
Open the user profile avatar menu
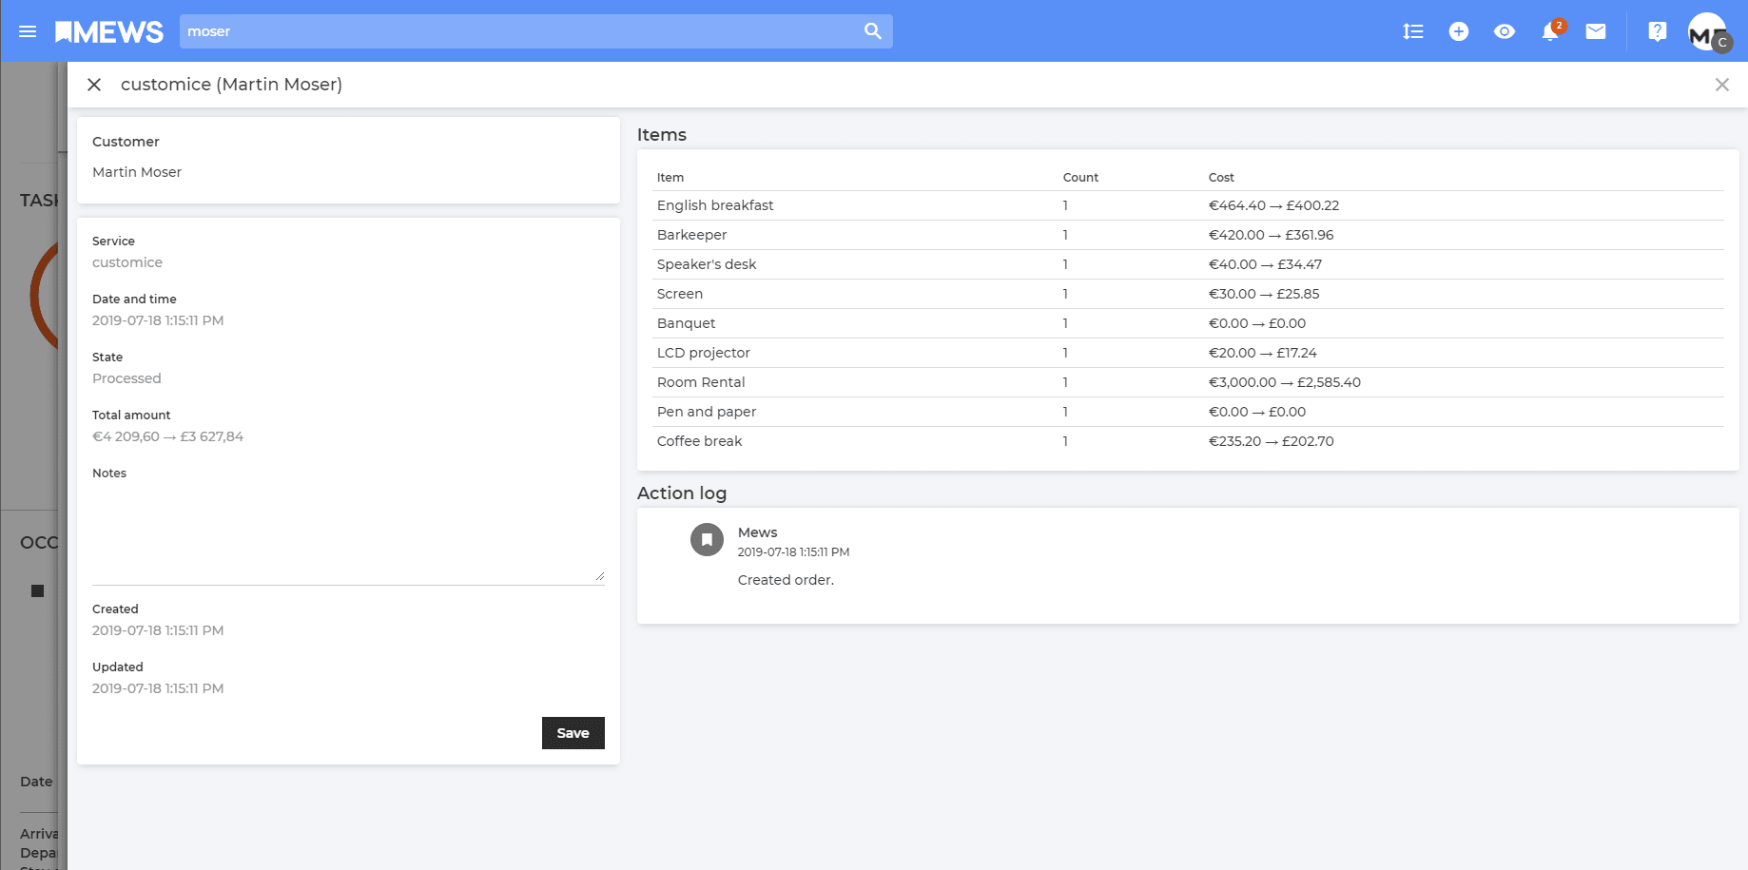click(x=1707, y=31)
